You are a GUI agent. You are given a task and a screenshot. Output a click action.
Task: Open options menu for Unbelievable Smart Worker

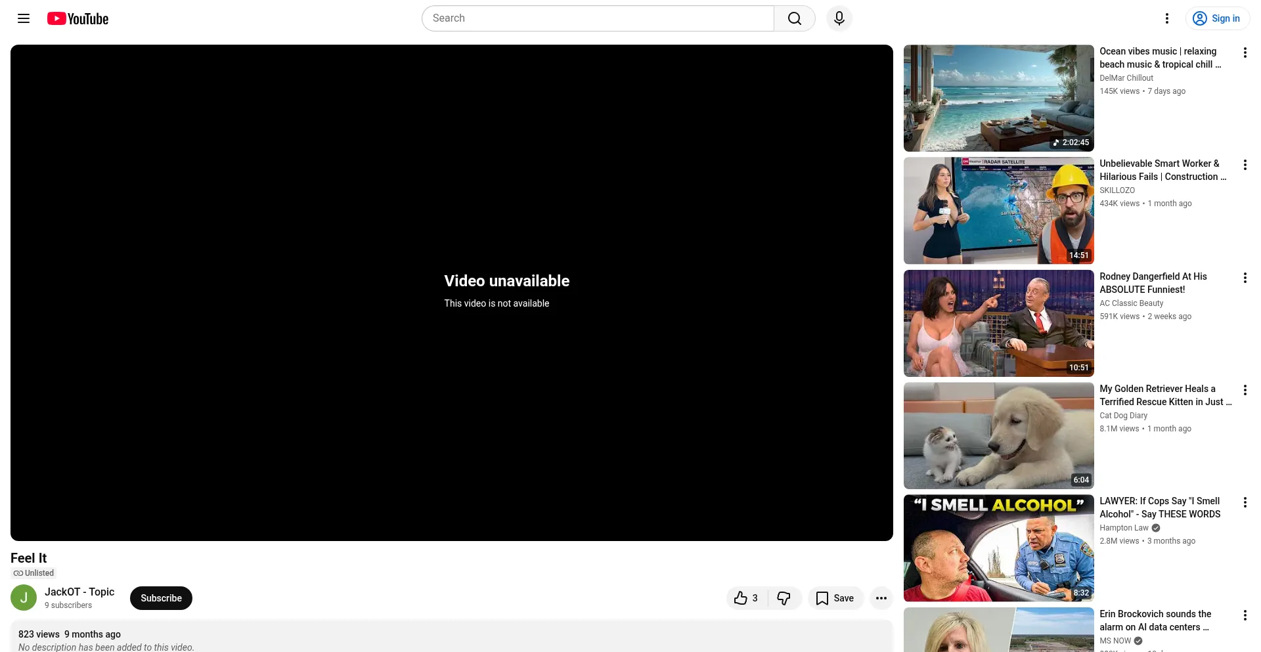(1245, 165)
